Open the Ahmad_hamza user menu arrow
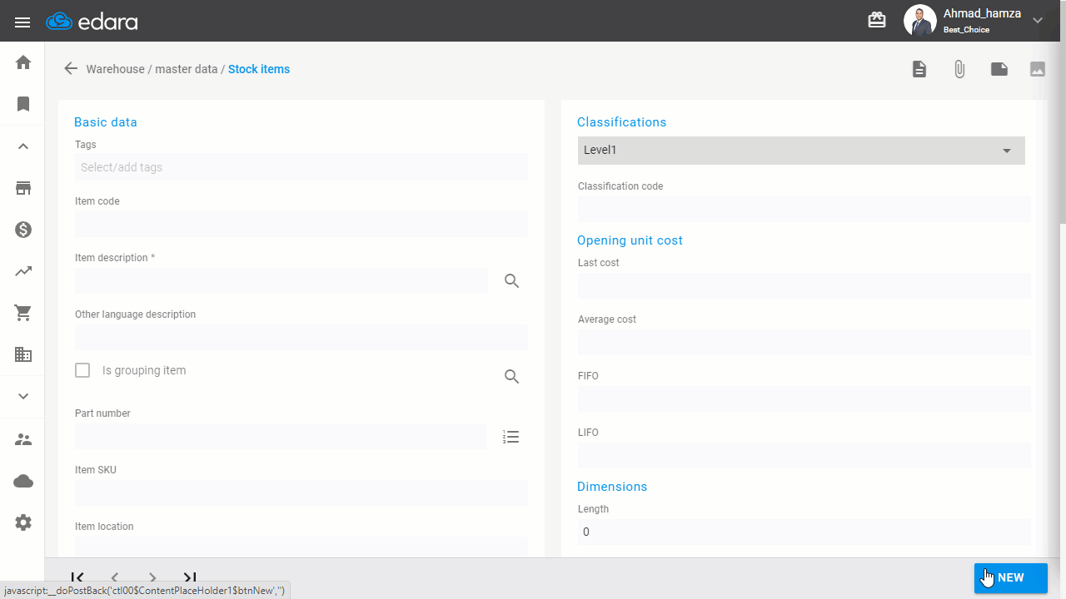Viewport: 1066px width, 599px height. click(1038, 20)
